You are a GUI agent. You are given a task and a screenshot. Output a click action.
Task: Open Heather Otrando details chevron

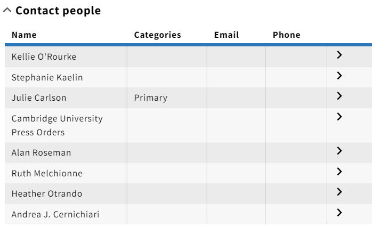click(339, 192)
